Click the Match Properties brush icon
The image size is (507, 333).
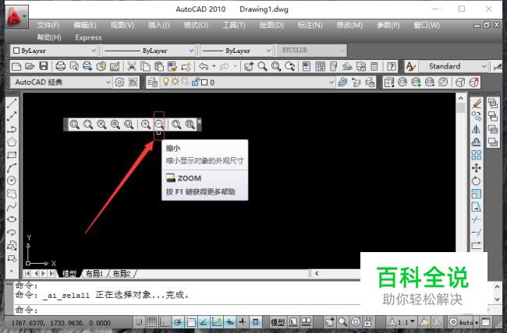coord(172,66)
